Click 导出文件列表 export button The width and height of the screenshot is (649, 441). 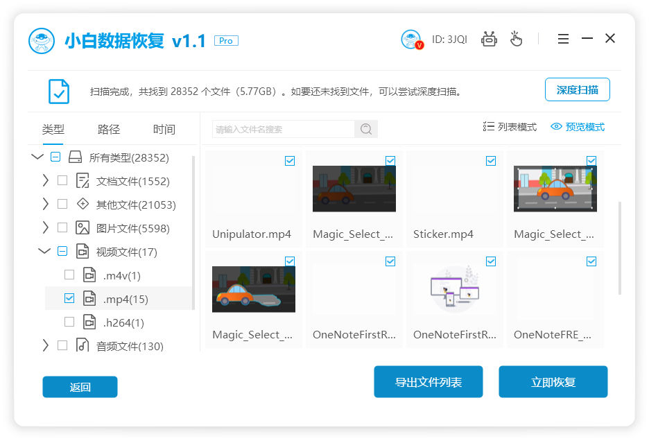click(429, 382)
